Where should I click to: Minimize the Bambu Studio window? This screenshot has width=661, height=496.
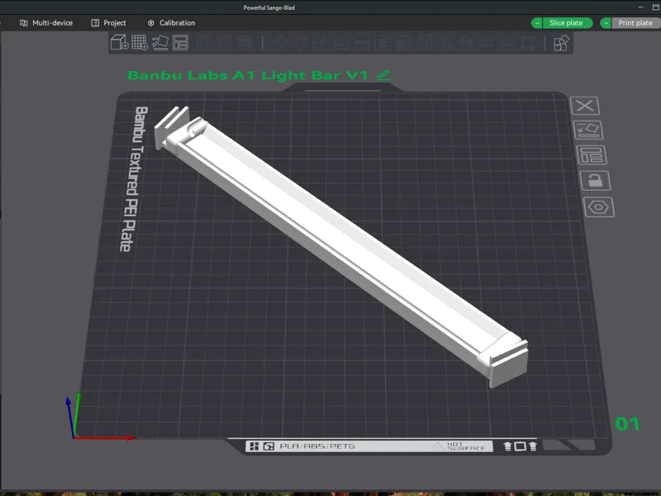point(640,7)
